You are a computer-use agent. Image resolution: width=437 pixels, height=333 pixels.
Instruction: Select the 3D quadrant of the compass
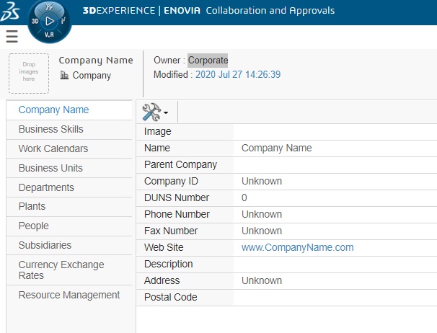point(35,21)
